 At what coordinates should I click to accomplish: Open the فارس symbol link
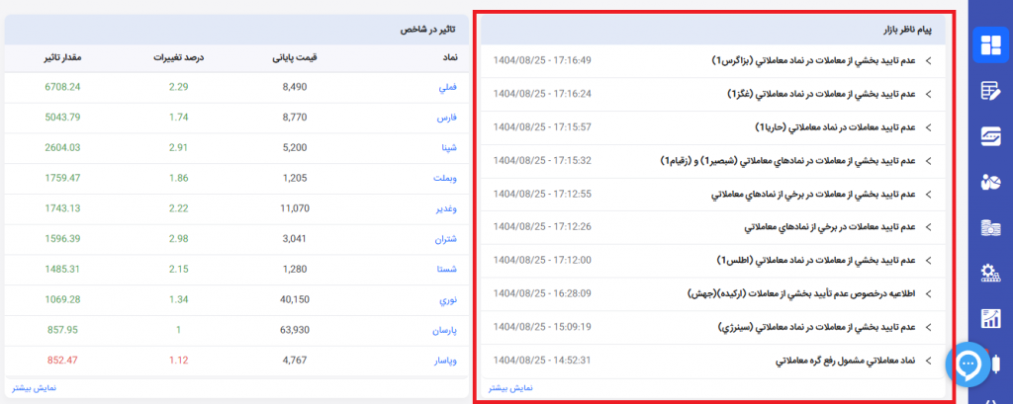(447, 118)
